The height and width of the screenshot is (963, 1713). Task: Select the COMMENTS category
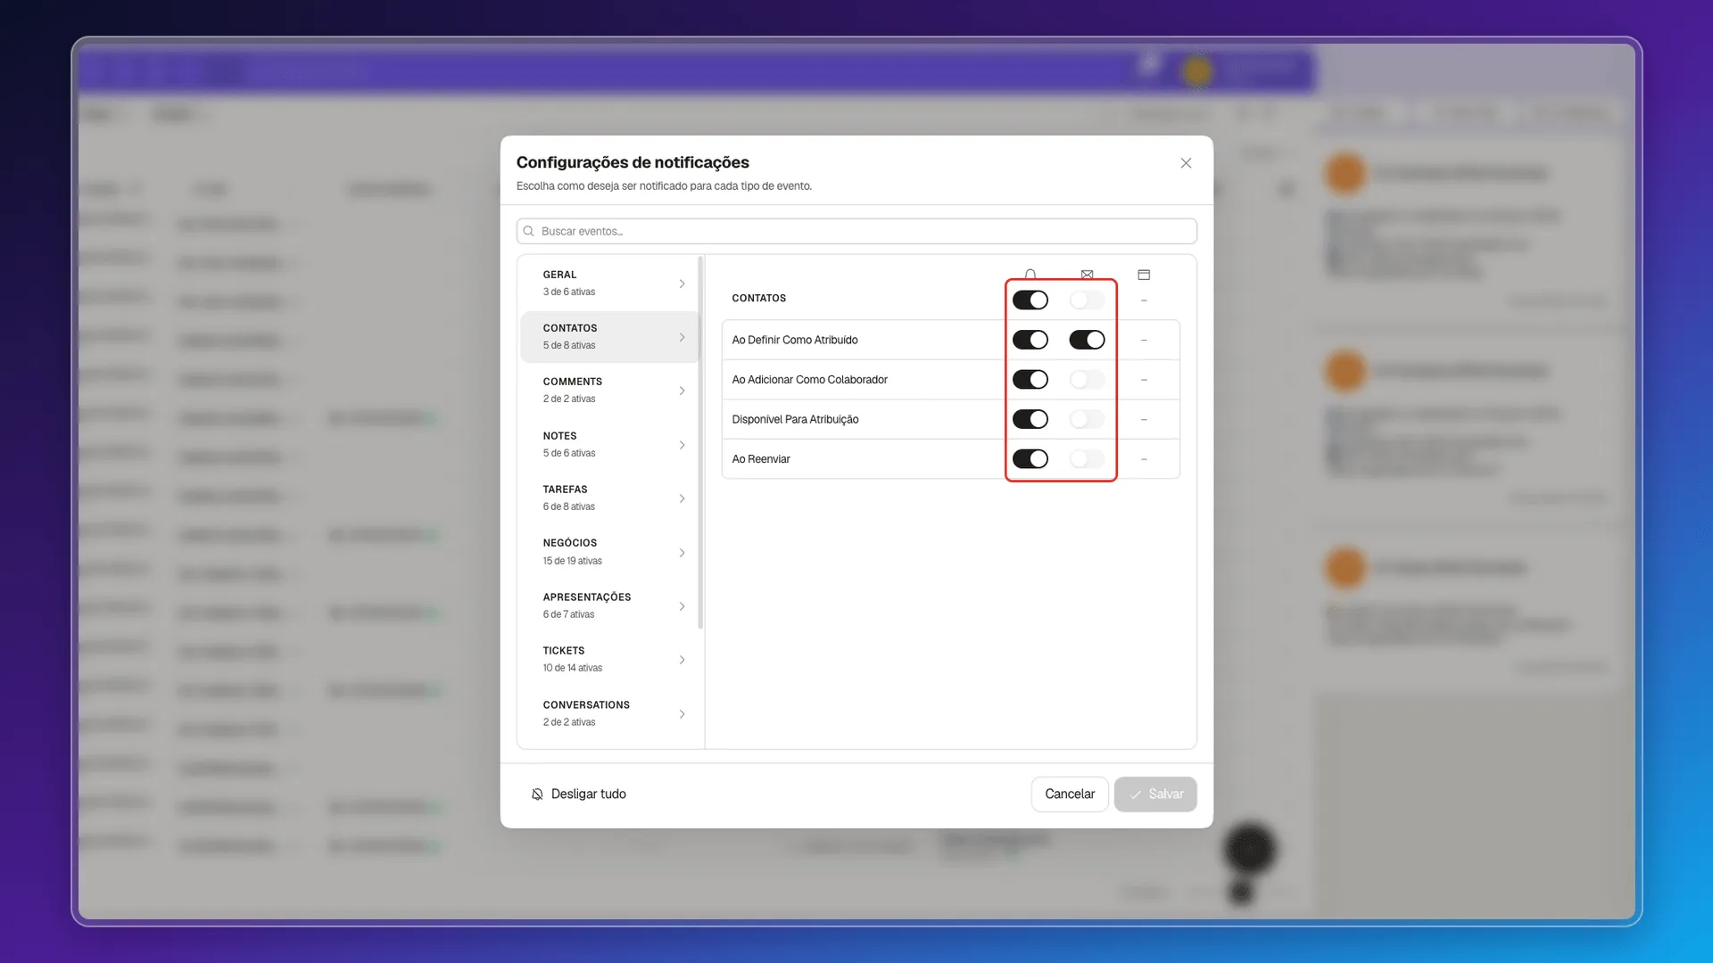coord(608,391)
